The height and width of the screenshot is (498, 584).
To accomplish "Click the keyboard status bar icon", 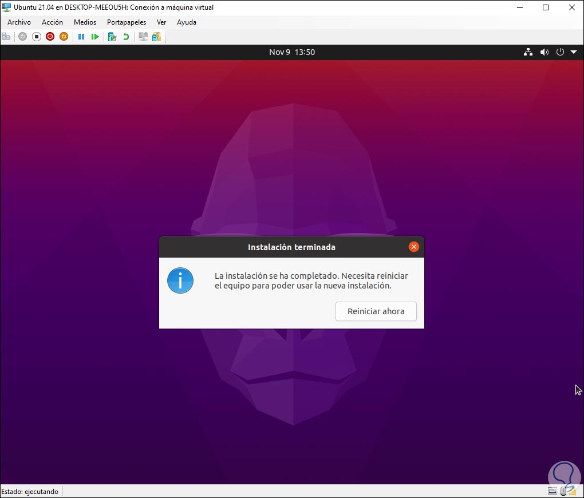I will [553, 491].
